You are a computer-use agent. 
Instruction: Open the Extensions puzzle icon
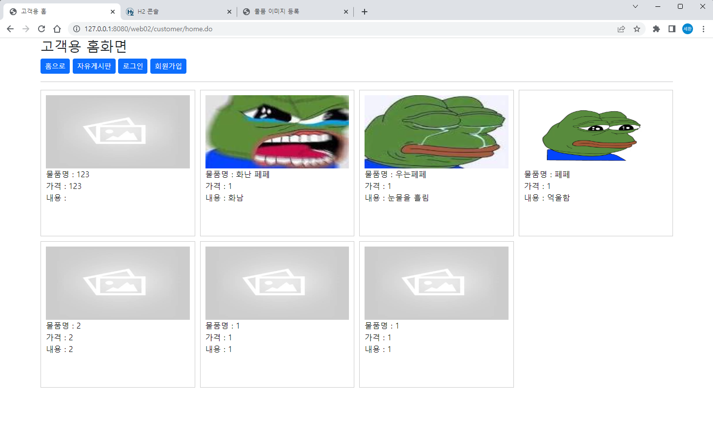click(656, 29)
